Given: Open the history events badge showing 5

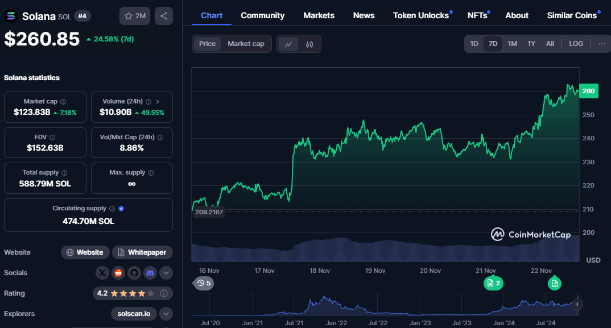Looking at the screenshot, I should tap(204, 283).
